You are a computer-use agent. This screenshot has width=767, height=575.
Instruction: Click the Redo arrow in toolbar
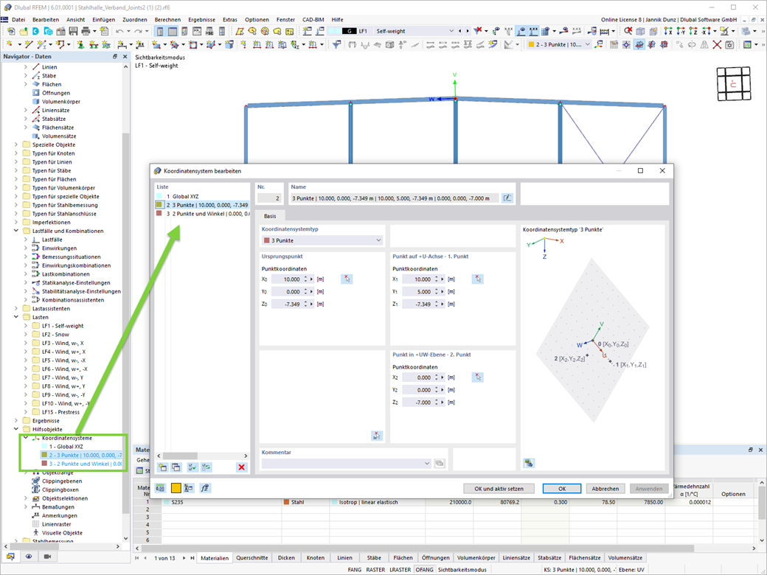139,31
